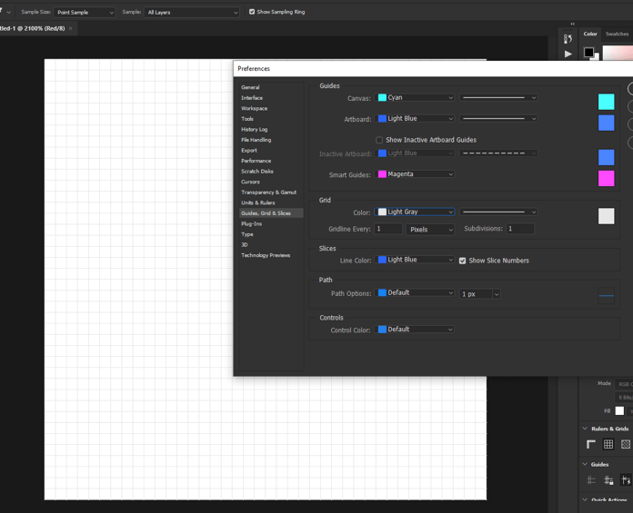Open the History panel icon

(x=568, y=38)
